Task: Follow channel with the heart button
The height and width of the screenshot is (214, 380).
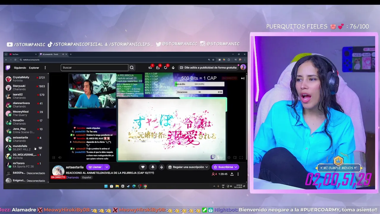Action: (143, 167)
